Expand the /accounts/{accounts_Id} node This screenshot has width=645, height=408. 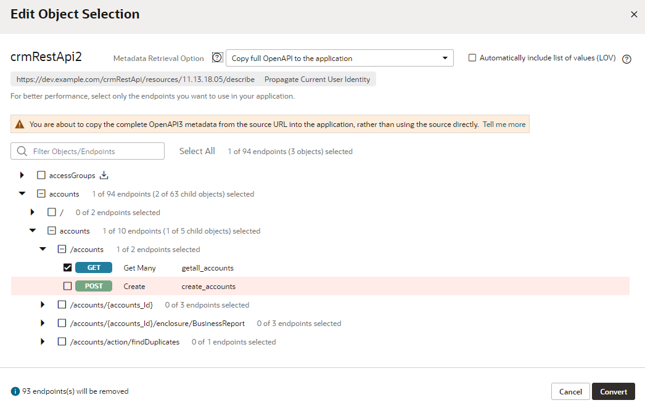pos(43,304)
